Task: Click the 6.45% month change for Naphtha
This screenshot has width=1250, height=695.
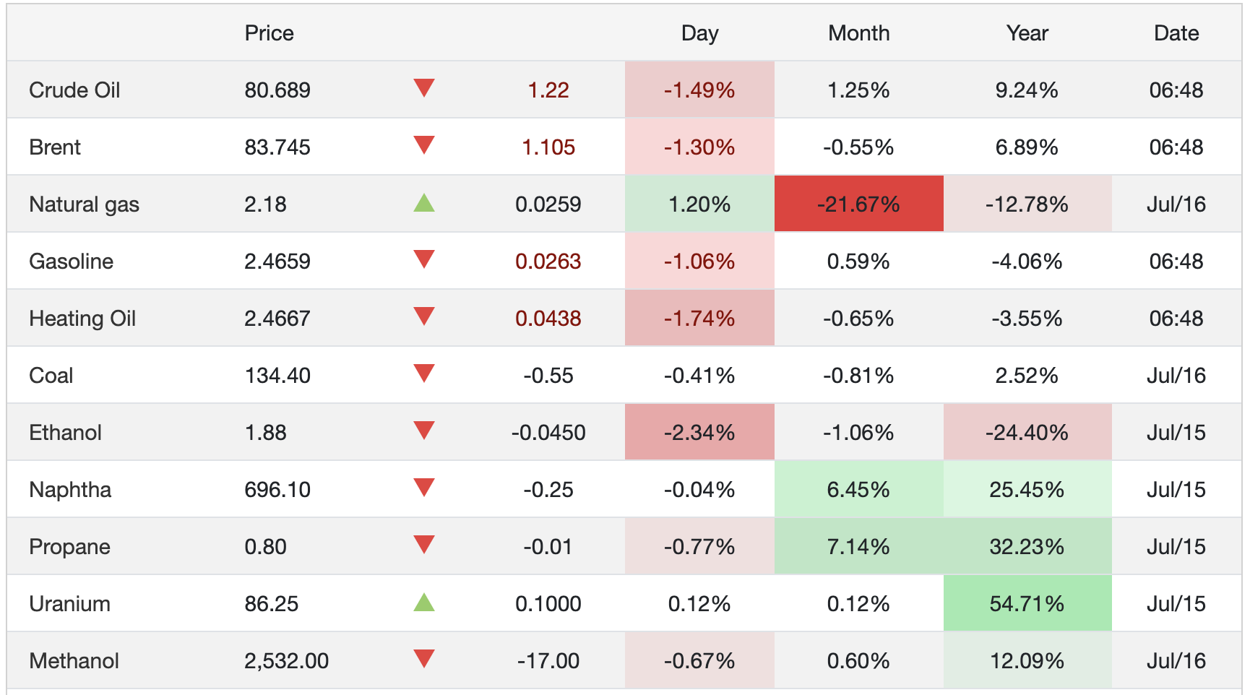Action: (x=858, y=490)
